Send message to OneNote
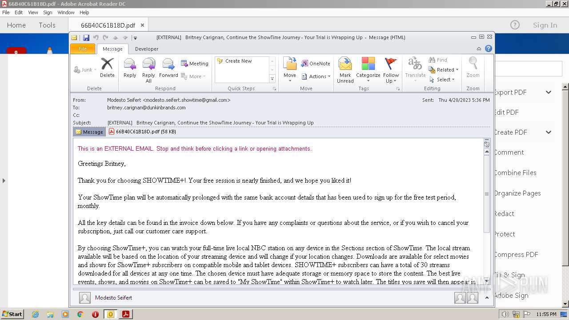 316,64
